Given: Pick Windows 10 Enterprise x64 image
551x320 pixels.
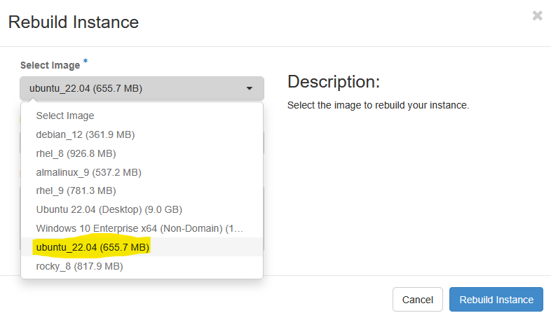Looking at the screenshot, I should (x=142, y=229).
